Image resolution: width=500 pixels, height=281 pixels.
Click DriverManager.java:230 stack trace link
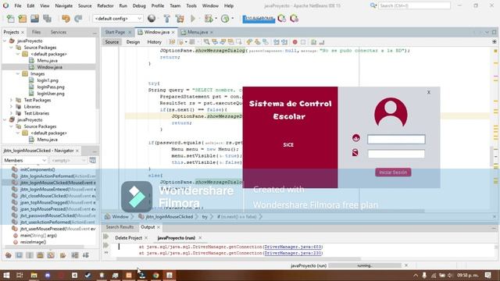[293, 253]
